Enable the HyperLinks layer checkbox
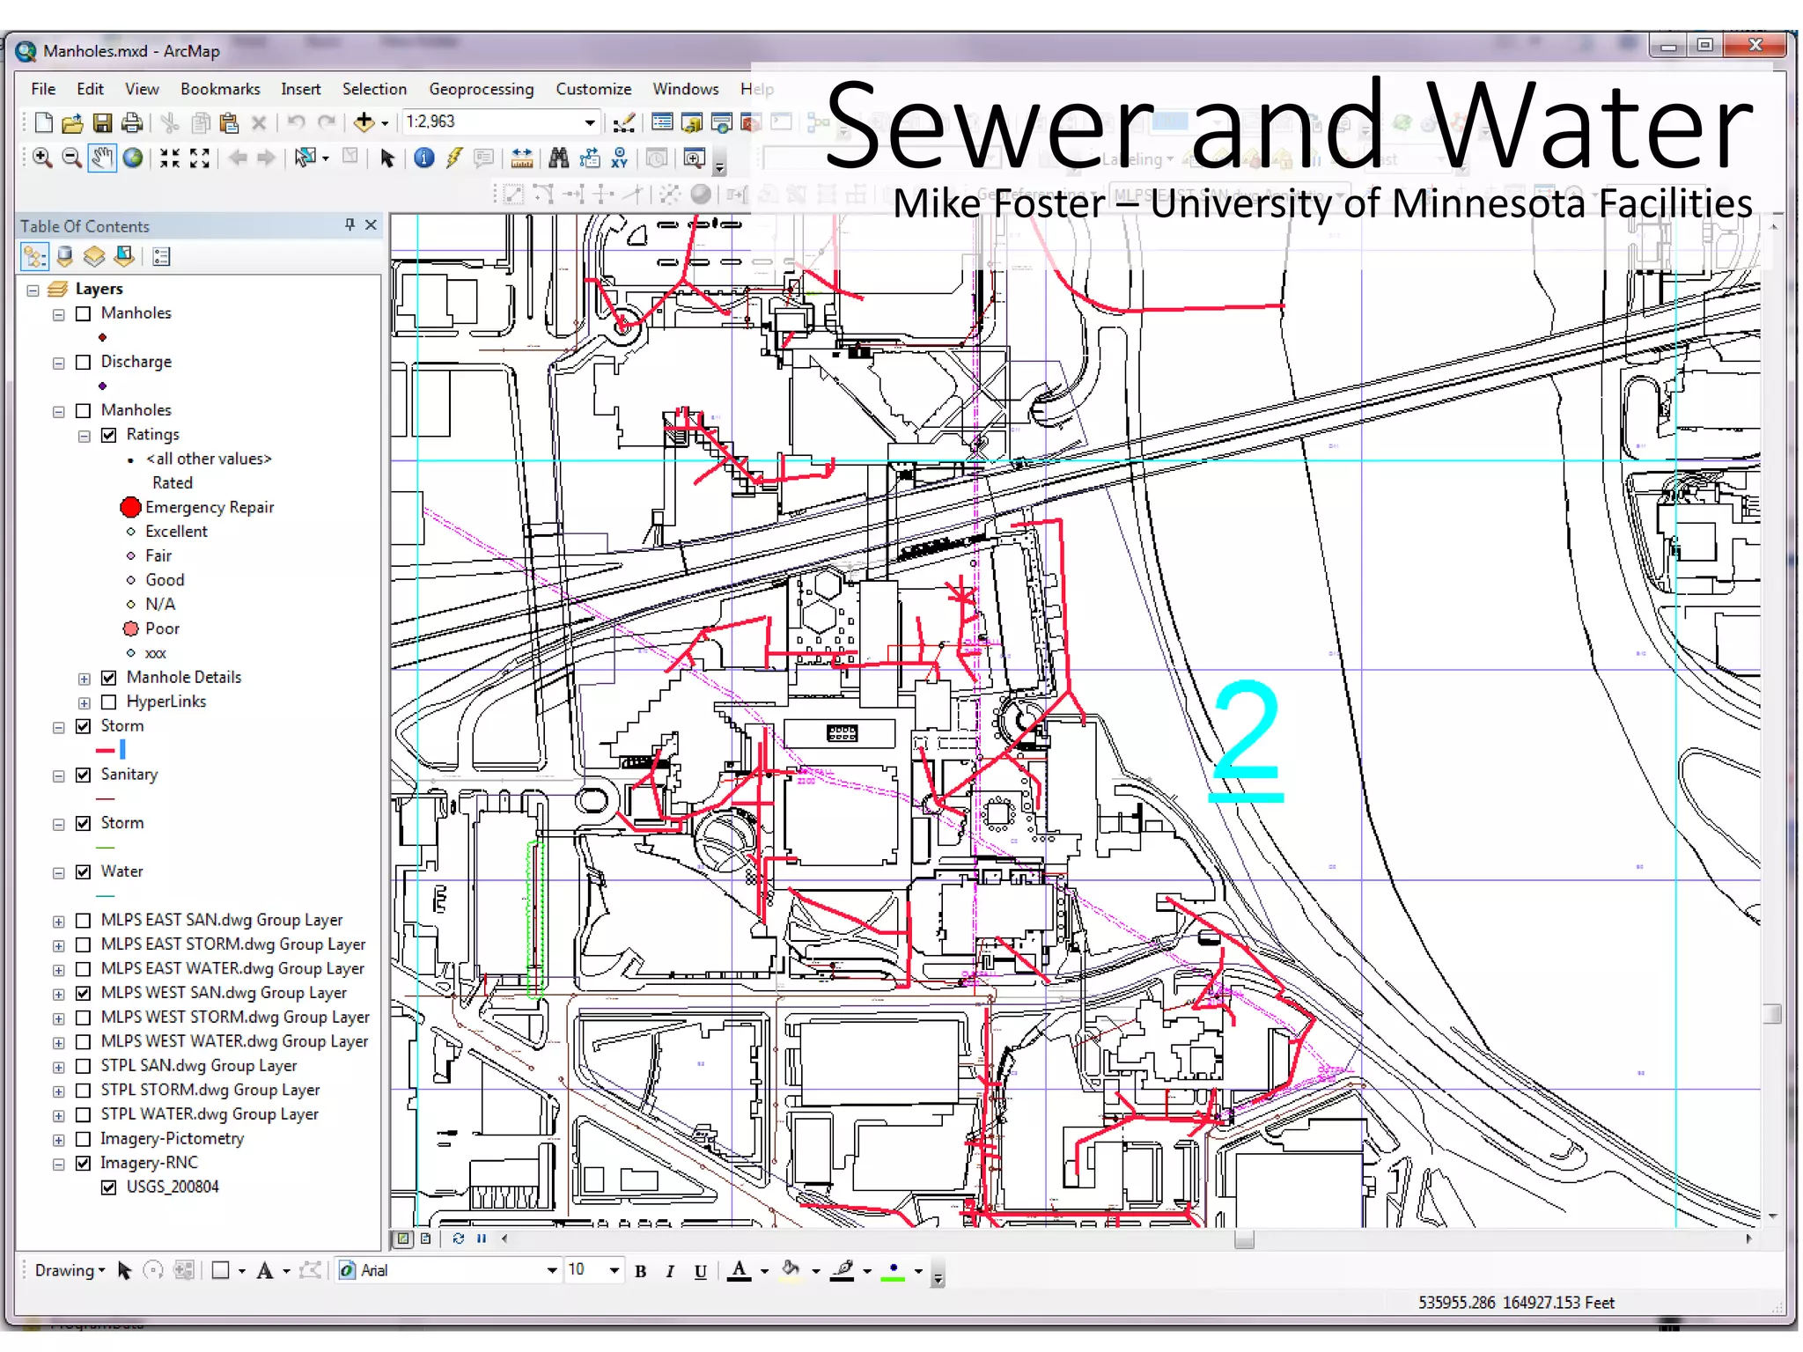The image size is (1803, 1352). (109, 702)
